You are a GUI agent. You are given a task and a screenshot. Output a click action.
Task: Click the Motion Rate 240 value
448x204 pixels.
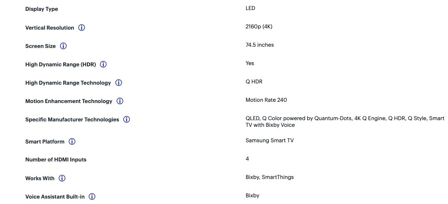(x=266, y=100)
